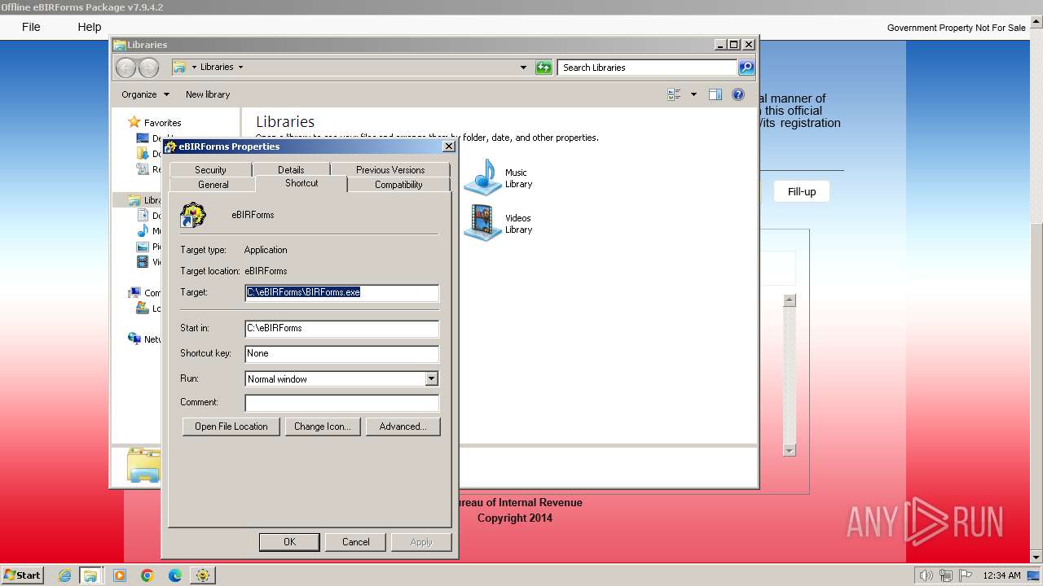Click the Action Center flag tray icon
This screenshot has height=586, width=1043.
pyautogui.click(x=966, y=575)
